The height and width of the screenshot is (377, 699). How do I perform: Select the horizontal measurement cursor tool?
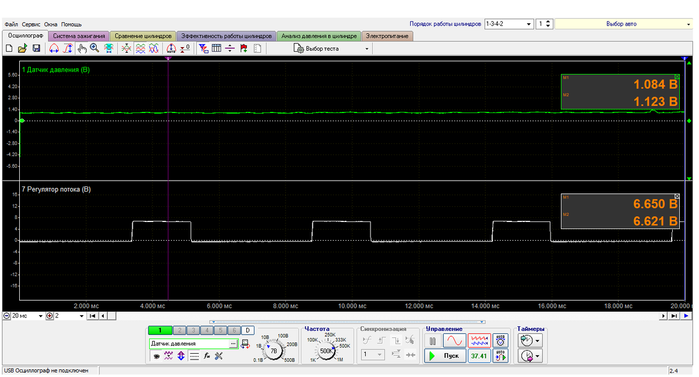coord(54,48)
